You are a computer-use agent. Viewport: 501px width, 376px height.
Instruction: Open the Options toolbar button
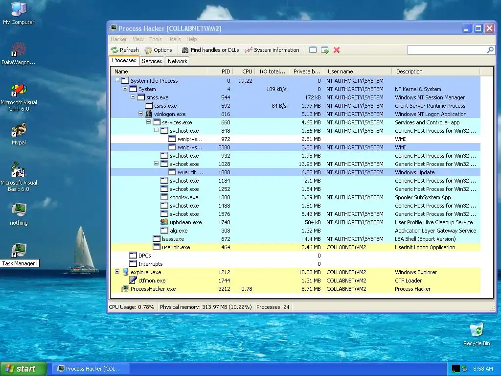159,50
